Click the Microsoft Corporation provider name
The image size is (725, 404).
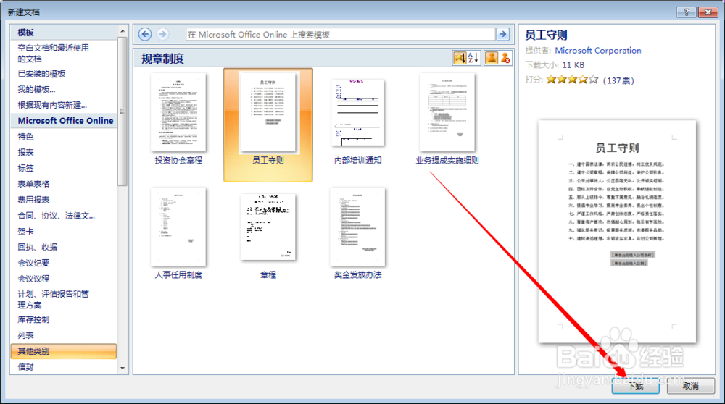598,51
